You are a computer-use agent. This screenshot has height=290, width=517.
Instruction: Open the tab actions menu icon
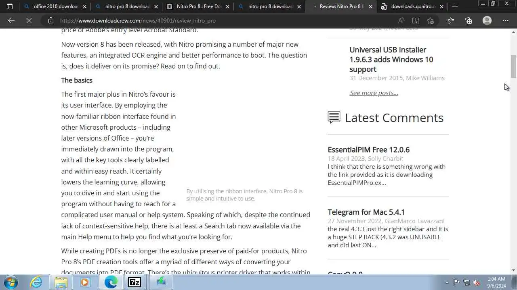pyautogui.click(x=10, y=6)
